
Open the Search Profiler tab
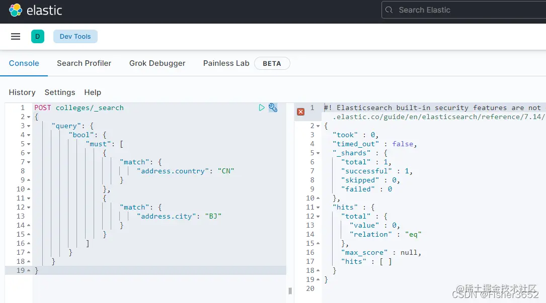pyautogui.click(x=84, y=63)
